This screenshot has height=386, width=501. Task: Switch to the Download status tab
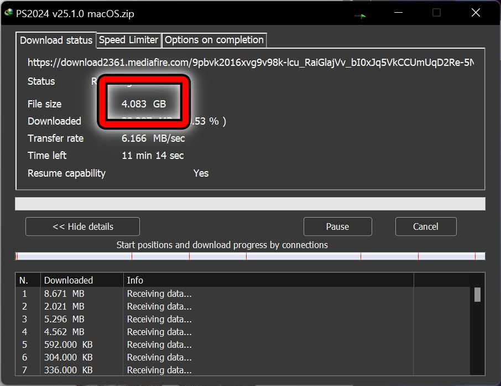coord(56,40)
